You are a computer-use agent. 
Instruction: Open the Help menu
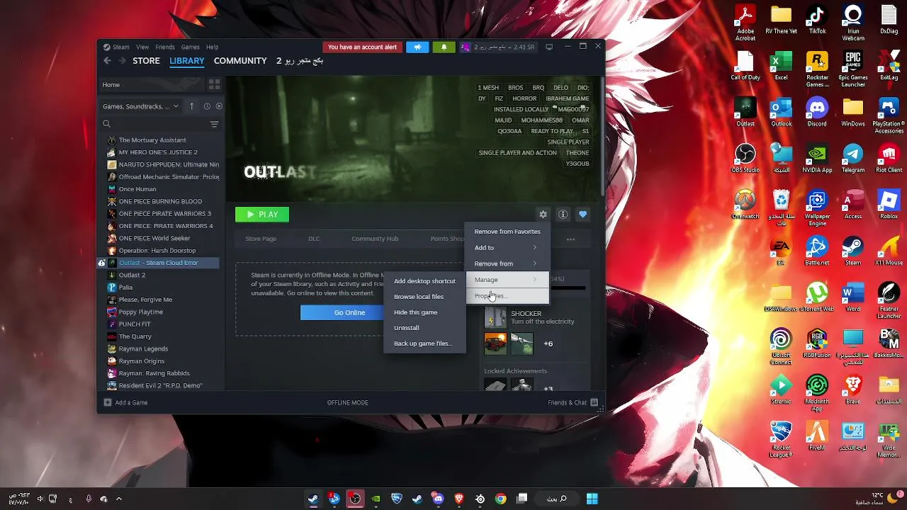212,47
